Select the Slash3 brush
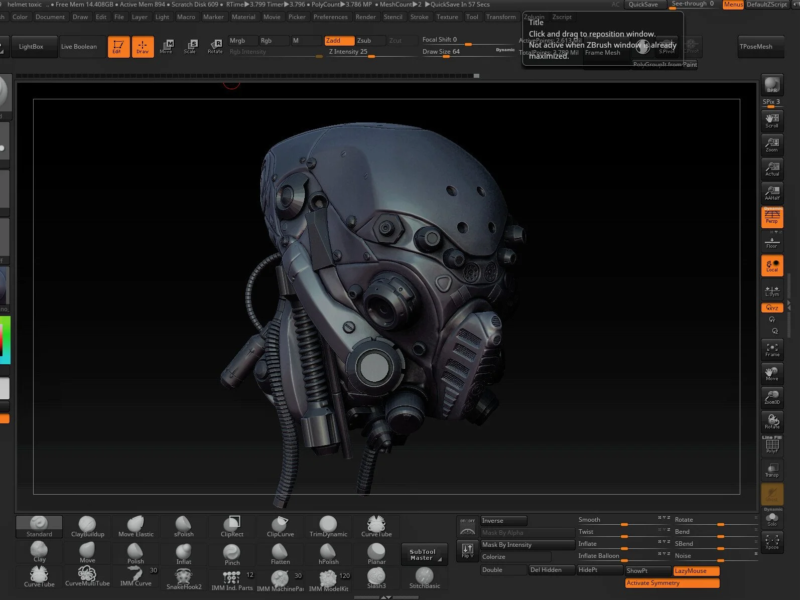The width and height of the screenshot is (800, 600). click(376, 578)
